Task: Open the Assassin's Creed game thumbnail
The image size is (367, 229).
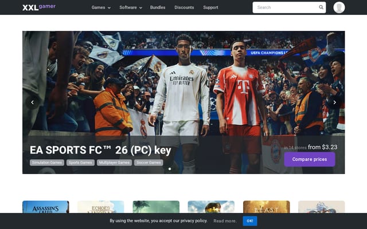Action: click(x=46, y=207)
